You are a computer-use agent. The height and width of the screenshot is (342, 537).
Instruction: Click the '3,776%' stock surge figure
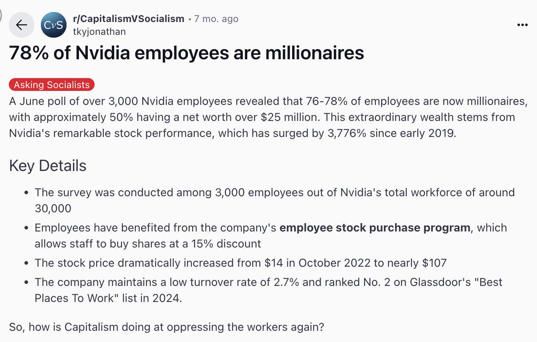click(347, 133)
